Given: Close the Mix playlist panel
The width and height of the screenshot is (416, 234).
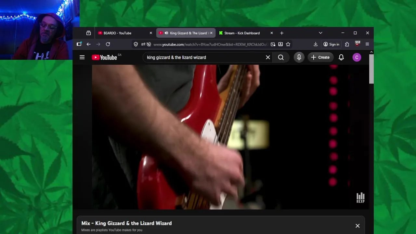Looking at the screenshot, I should click(x=357, y=226).
